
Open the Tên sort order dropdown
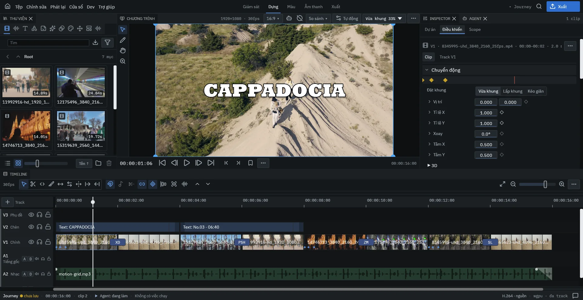pyautogui.click(x=84, y=163)
